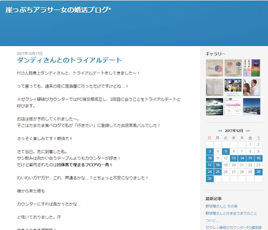
Task: Open post title ダンディさんとのトライアルデート
Action: point(69,60)
